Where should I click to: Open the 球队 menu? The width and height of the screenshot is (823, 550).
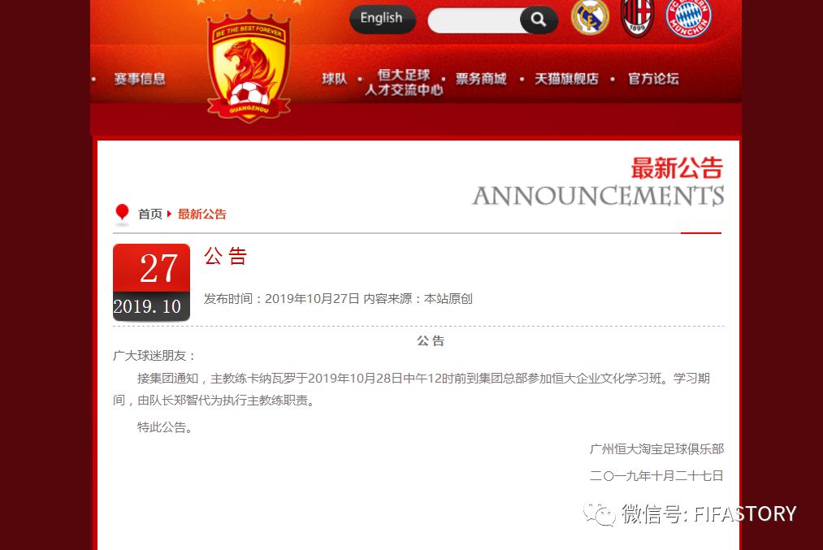click(335, 79)
